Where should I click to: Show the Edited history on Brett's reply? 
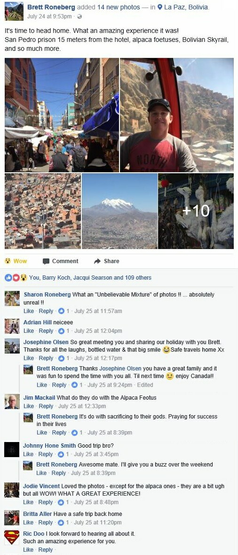145,385
